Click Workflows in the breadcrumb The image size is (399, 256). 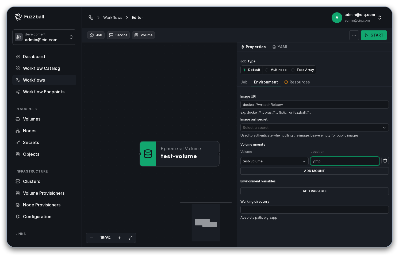113,18
